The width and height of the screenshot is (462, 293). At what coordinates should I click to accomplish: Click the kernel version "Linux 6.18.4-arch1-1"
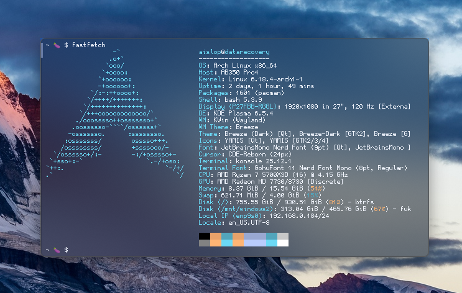(x=265, y=79)
